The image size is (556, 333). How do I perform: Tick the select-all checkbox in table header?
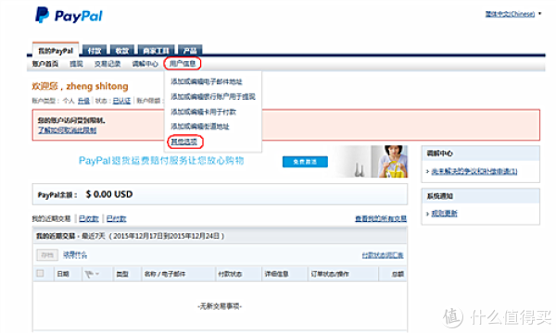40,274
